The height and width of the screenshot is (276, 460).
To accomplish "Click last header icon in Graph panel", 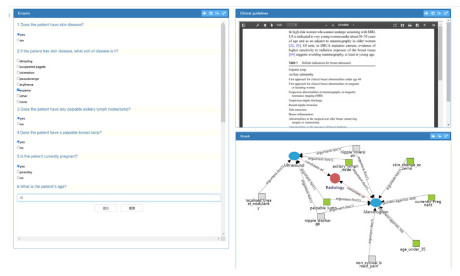I will (x=446, y=136).
